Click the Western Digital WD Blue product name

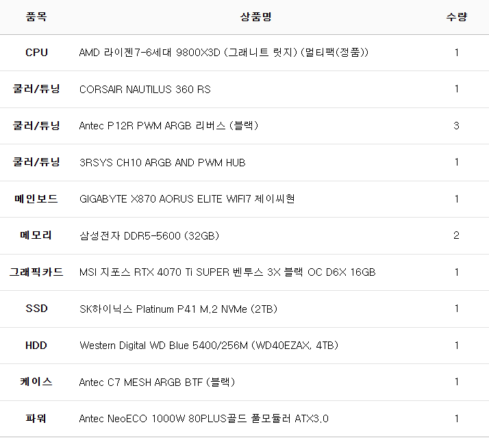(x=209, y=346)
